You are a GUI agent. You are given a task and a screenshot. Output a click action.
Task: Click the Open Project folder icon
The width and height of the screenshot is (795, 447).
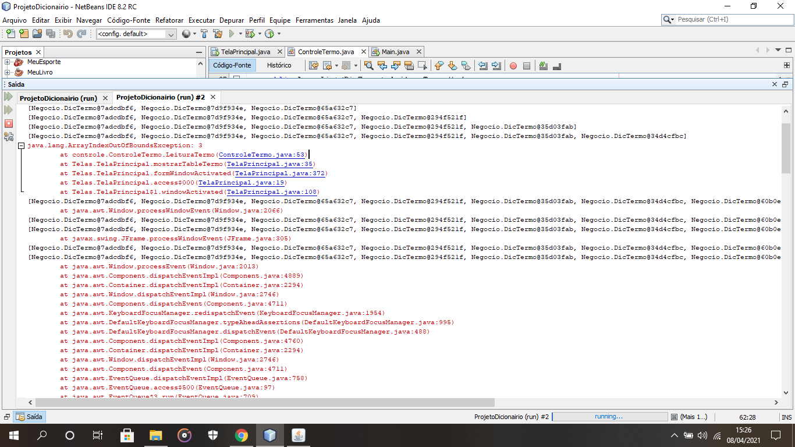pyautogui.click(x=37, y=34)
